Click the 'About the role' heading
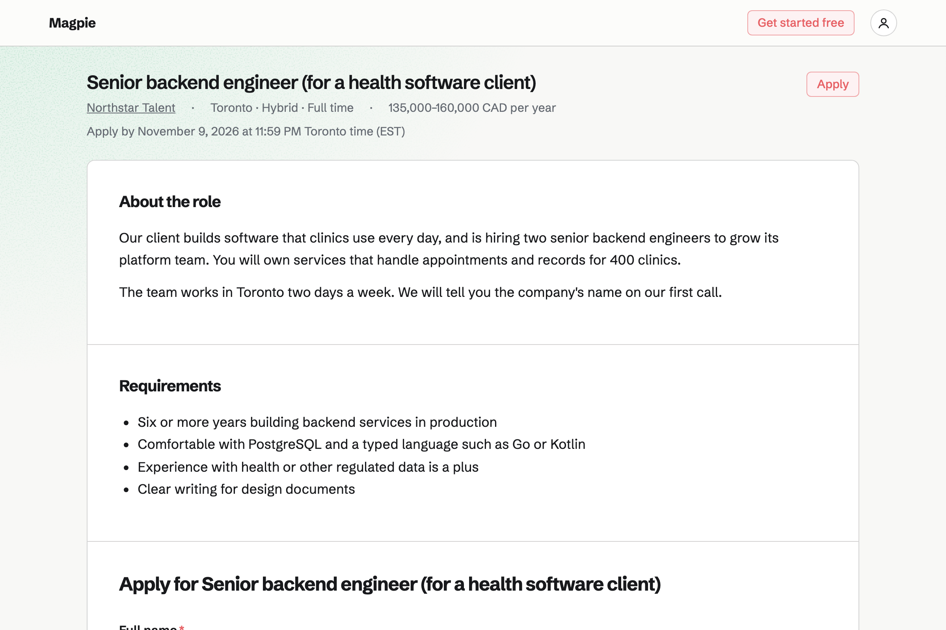The width and height of the screenshot is (946, 630). 170,202
